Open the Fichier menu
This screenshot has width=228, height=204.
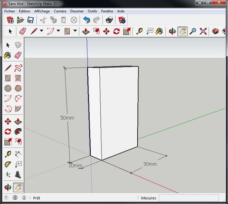click(10, 11)
